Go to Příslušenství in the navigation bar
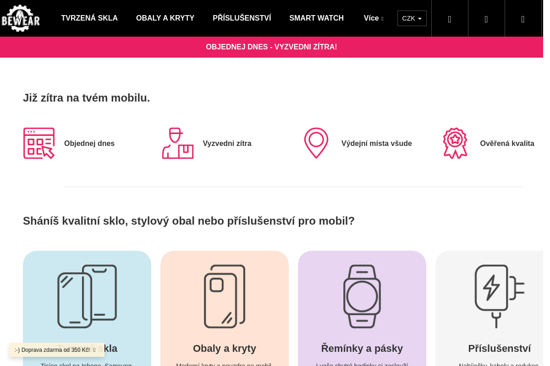The image size is (550, 366). point(242,18)
